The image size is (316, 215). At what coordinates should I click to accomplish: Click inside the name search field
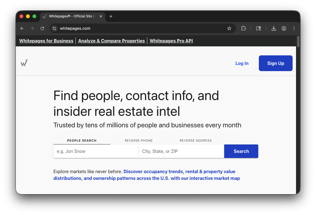96,151
